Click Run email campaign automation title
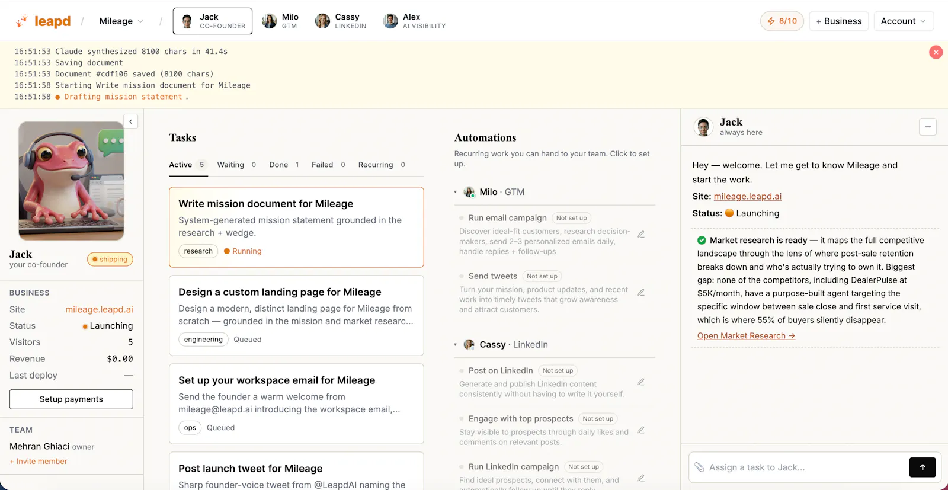 (x=507, y=218)
